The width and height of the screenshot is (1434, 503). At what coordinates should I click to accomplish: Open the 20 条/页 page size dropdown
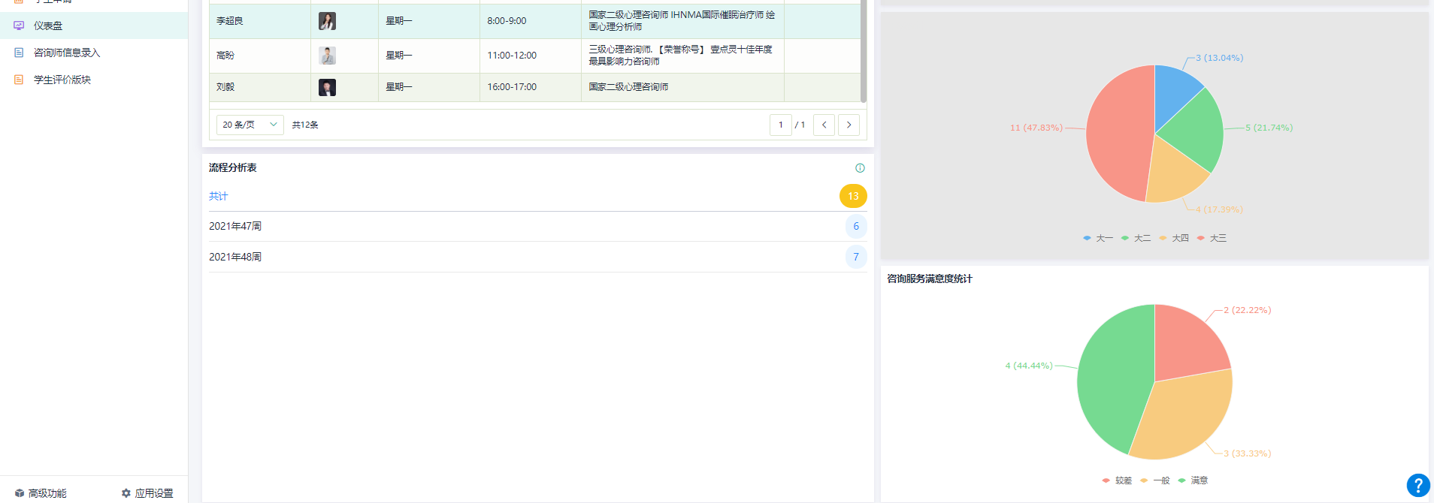[x=250, y=125]
